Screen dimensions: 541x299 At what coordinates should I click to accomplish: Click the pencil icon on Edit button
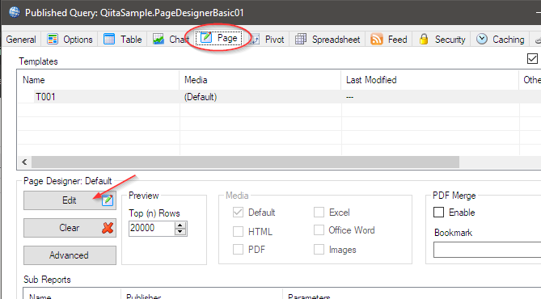[108, 200]
